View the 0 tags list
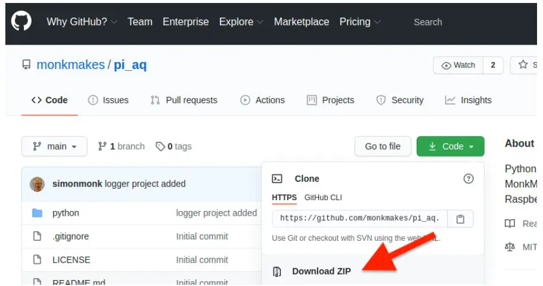Screen dimensions: 543x286 (173, 147)
